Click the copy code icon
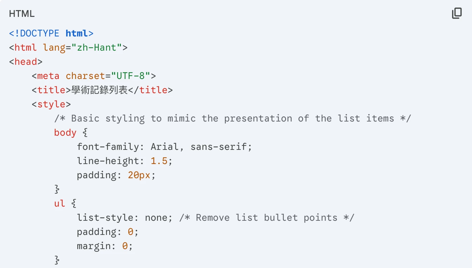Image resolution: width=472 pixels, height=268 pixels. [x=456, y=14]
